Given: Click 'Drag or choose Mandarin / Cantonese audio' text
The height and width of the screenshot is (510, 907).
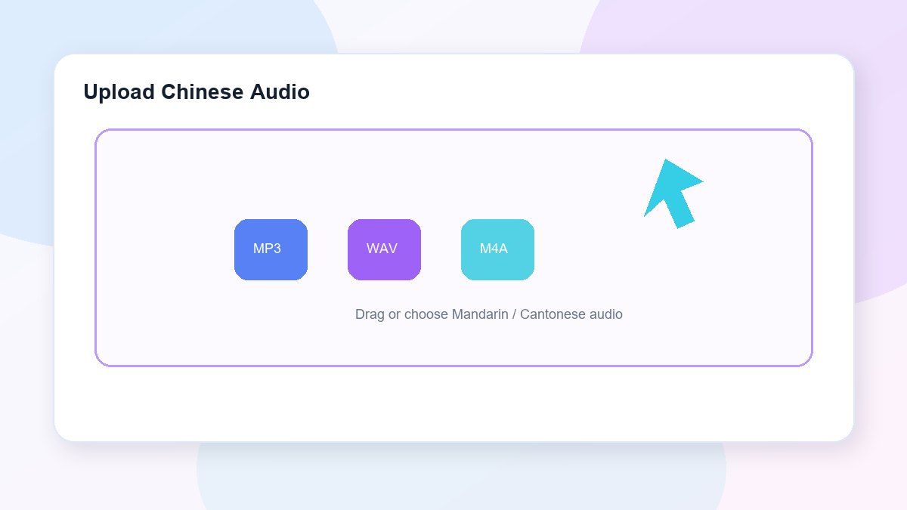Looking at the screenshot, I should pyautogui.click(x=489, y=314).
